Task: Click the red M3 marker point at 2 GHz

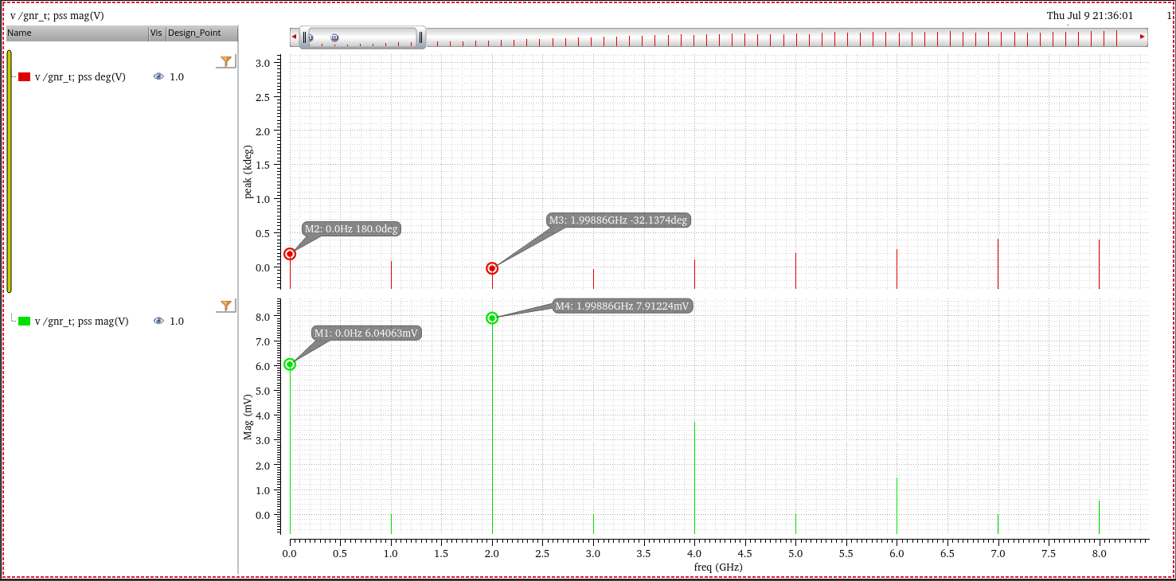Action: (492, 268)
